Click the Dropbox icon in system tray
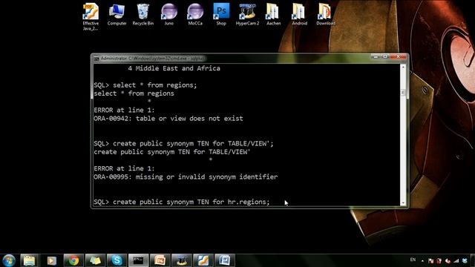 coord(465,260)
